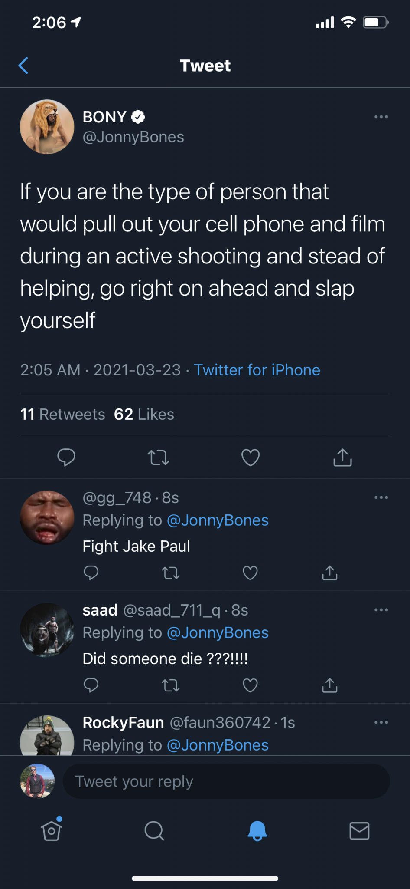Viewport: 410px width, 889px height.
Task: Open more options on gg_748 reply
Action: [x=381, y=497]
